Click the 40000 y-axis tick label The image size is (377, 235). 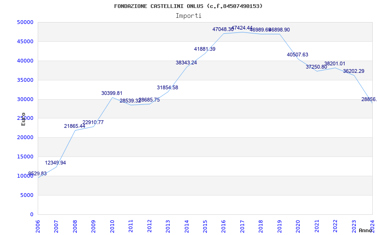(x=25, y=61)
